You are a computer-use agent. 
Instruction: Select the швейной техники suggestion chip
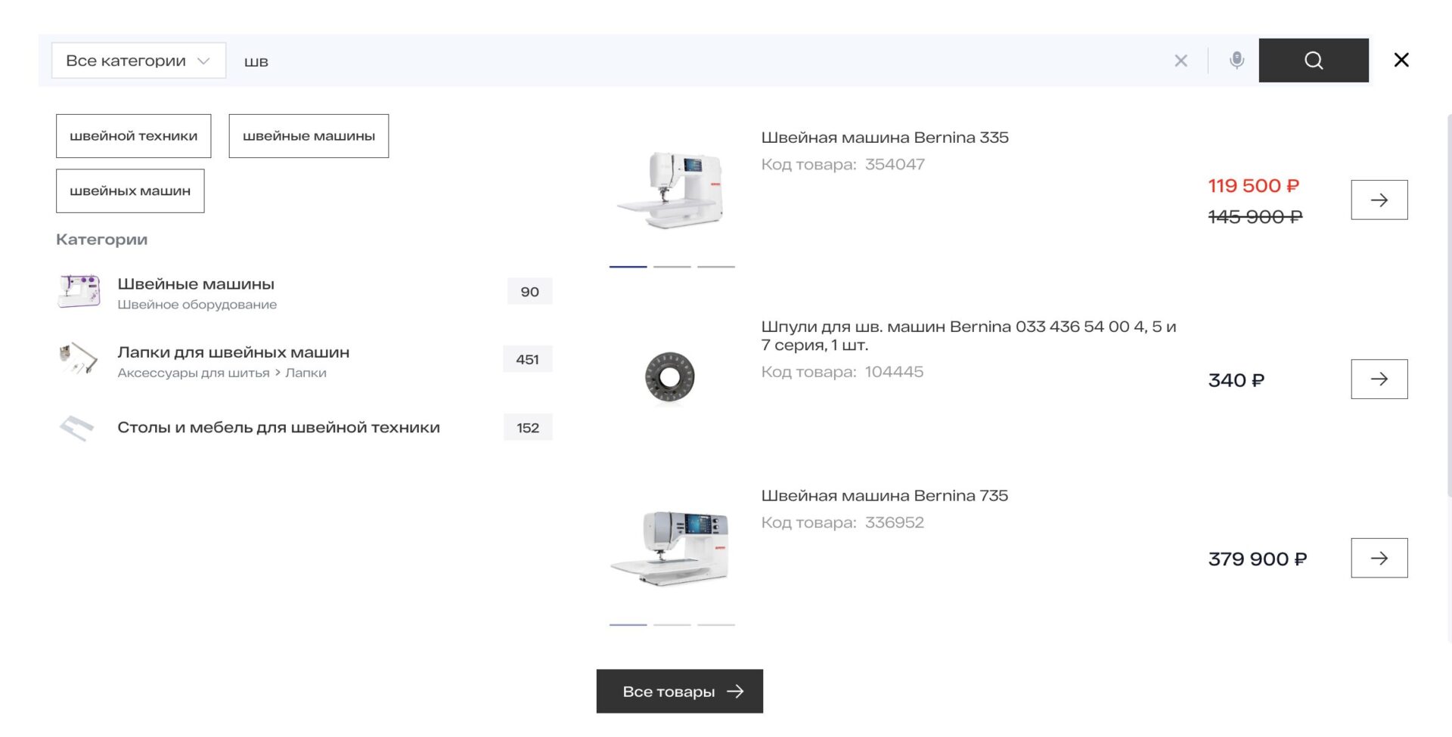[133, 136]
